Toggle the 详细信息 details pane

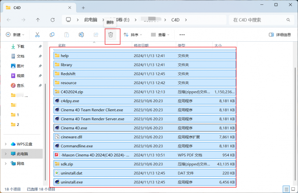(280, 35)
